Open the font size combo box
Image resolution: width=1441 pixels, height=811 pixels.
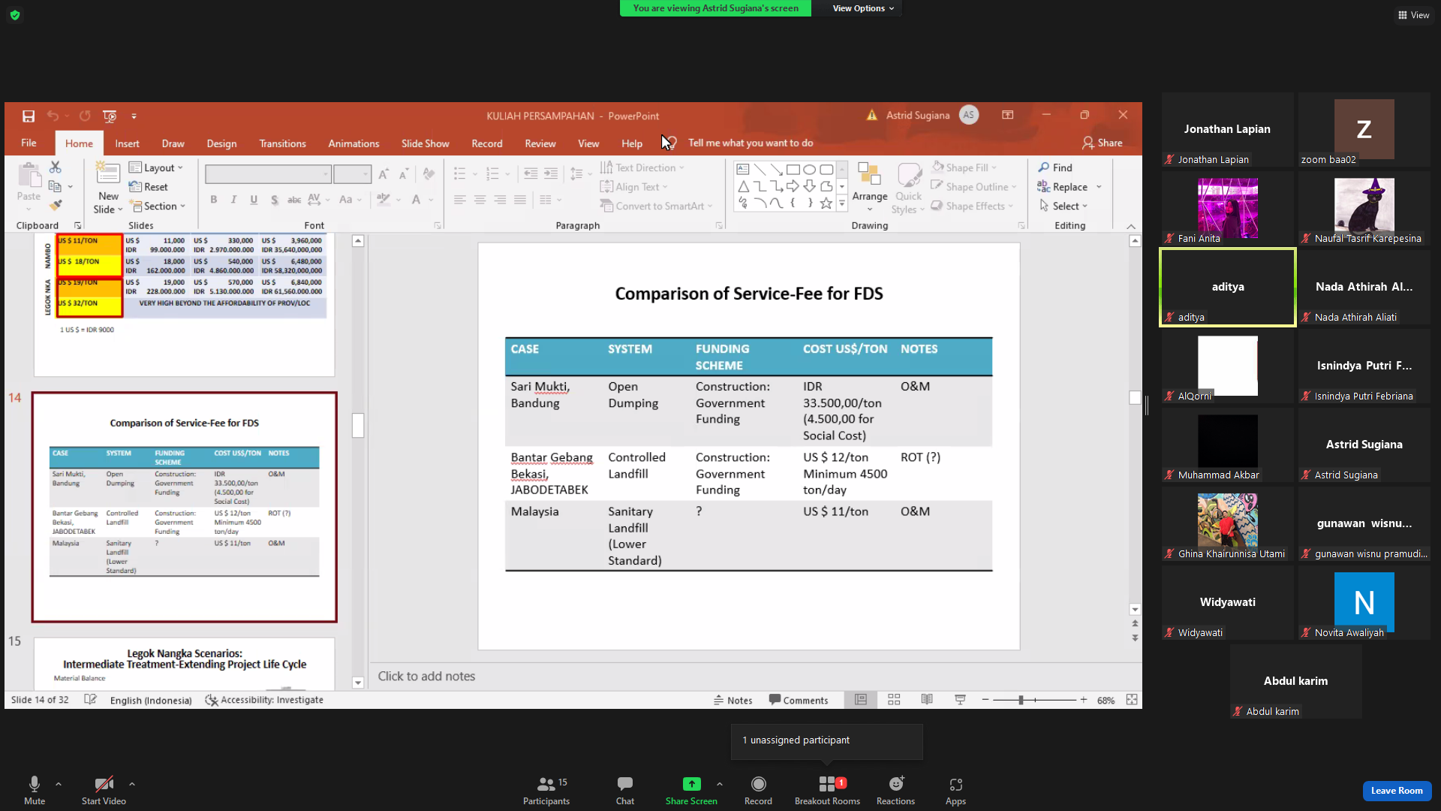352,174
